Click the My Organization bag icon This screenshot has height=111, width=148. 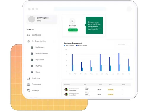pyautogui.click(x=28, y=41)
